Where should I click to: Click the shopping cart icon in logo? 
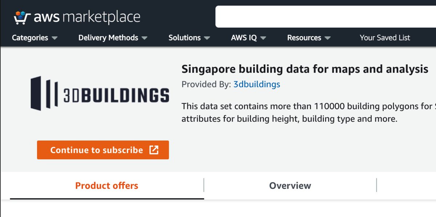point(22,17)
